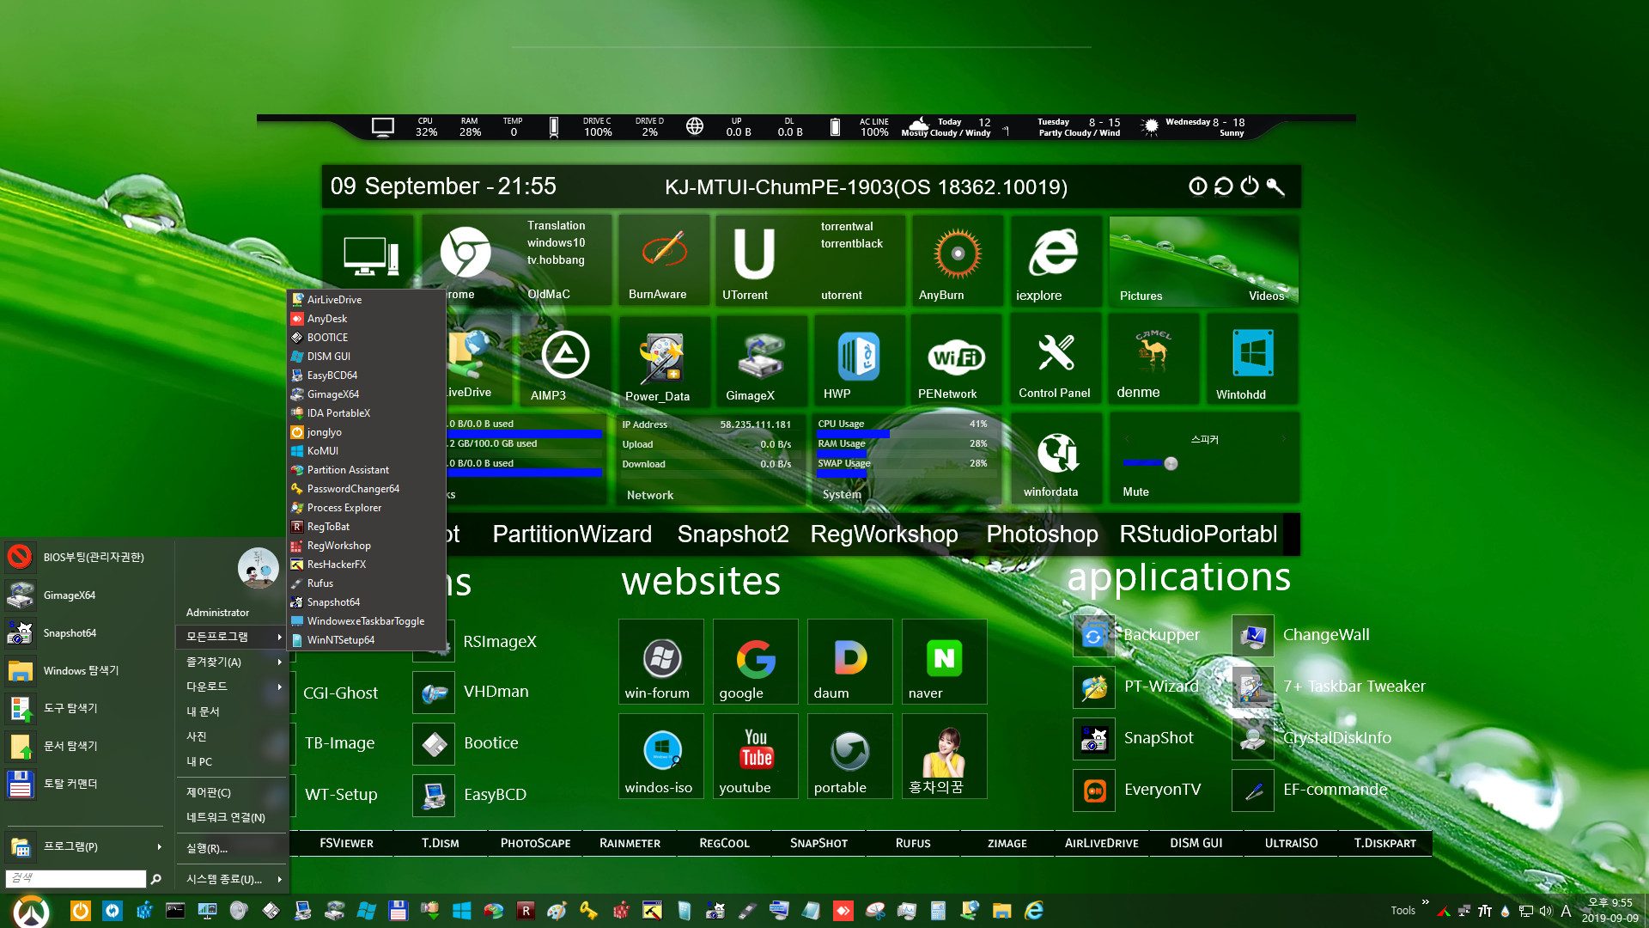Image resolution: width=1649 pixels, height=928 pixels.
Task: Open daum website tile
Action: coord(850,661)
